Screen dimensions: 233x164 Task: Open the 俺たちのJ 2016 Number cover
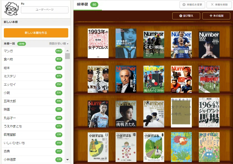point(154,79)
